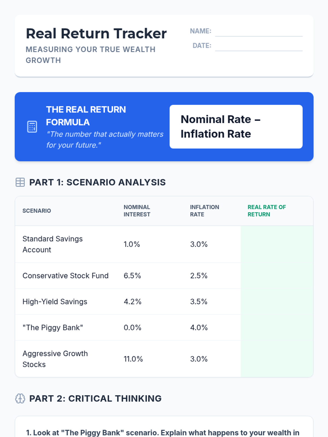Click the Date input line
Image resolution: width=328 pixels, height=437 pixels.
259,46
